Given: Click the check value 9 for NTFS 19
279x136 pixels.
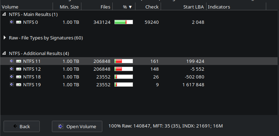Looking at the screenshot, I should [157, 85].
